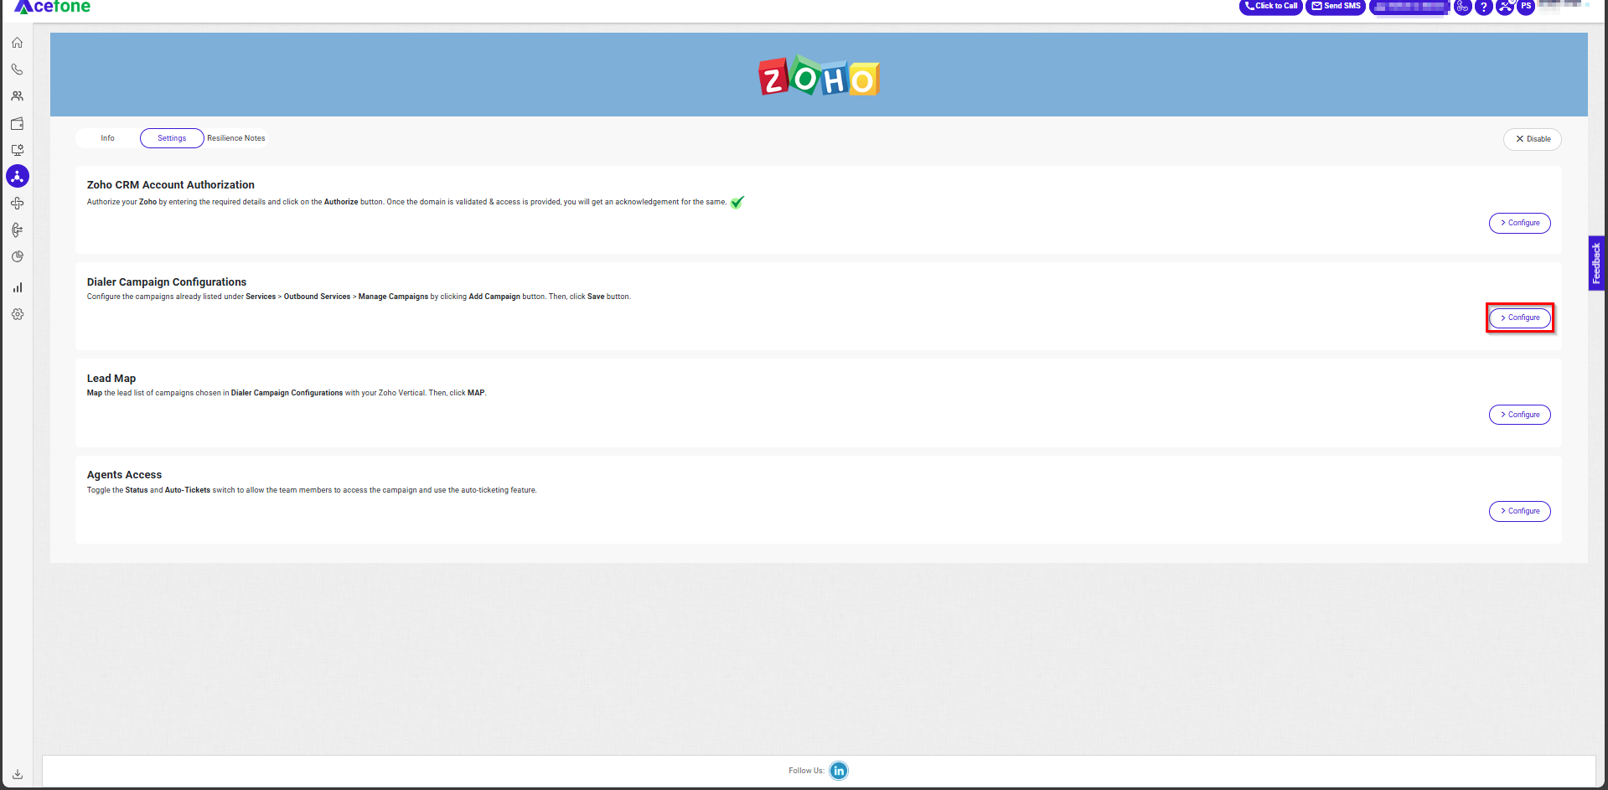The height and width of the screenshot is (790, 1608).
Task: Click the download icon at sidebar bottom
Action: click(x=17, y=774)
